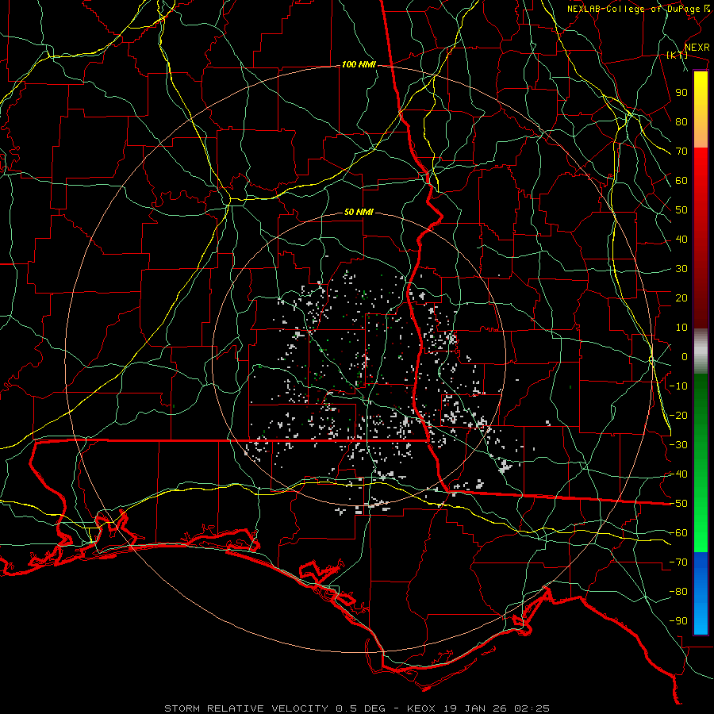Click the -30 value on velocity scale
The image size is (714, 714).
click(678, 445)
